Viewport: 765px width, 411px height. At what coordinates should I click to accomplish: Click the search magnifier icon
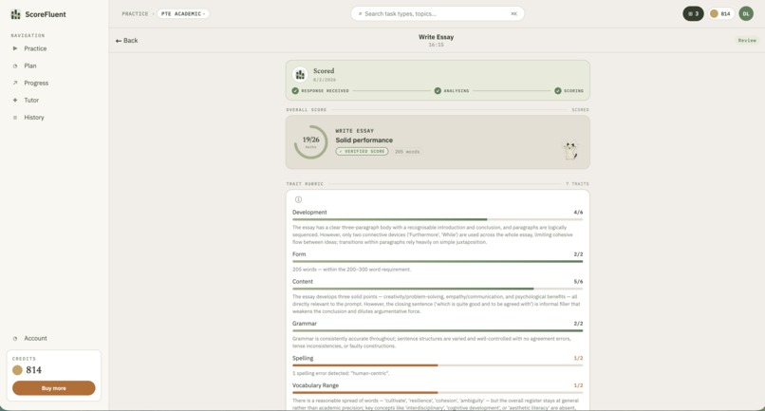pos(360,13)
